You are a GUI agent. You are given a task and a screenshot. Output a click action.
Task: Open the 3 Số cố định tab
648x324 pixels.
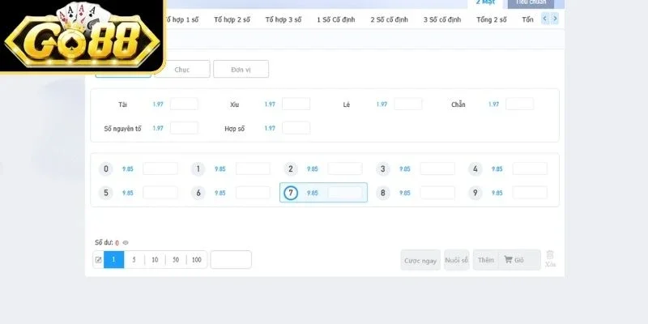[x=442, y=19]
